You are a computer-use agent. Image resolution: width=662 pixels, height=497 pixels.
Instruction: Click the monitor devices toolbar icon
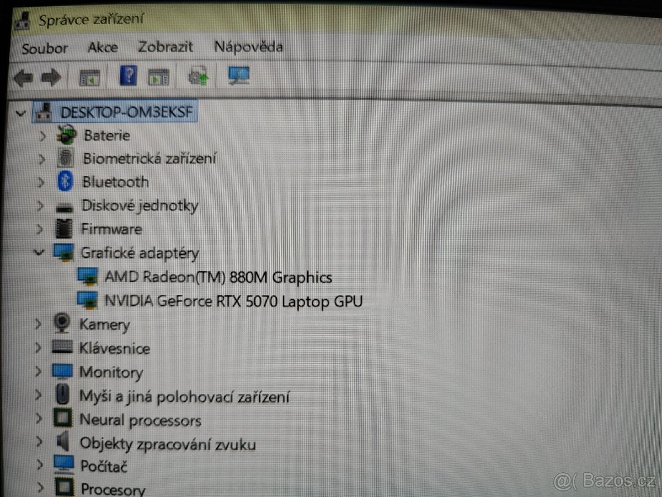pos(239,76)
